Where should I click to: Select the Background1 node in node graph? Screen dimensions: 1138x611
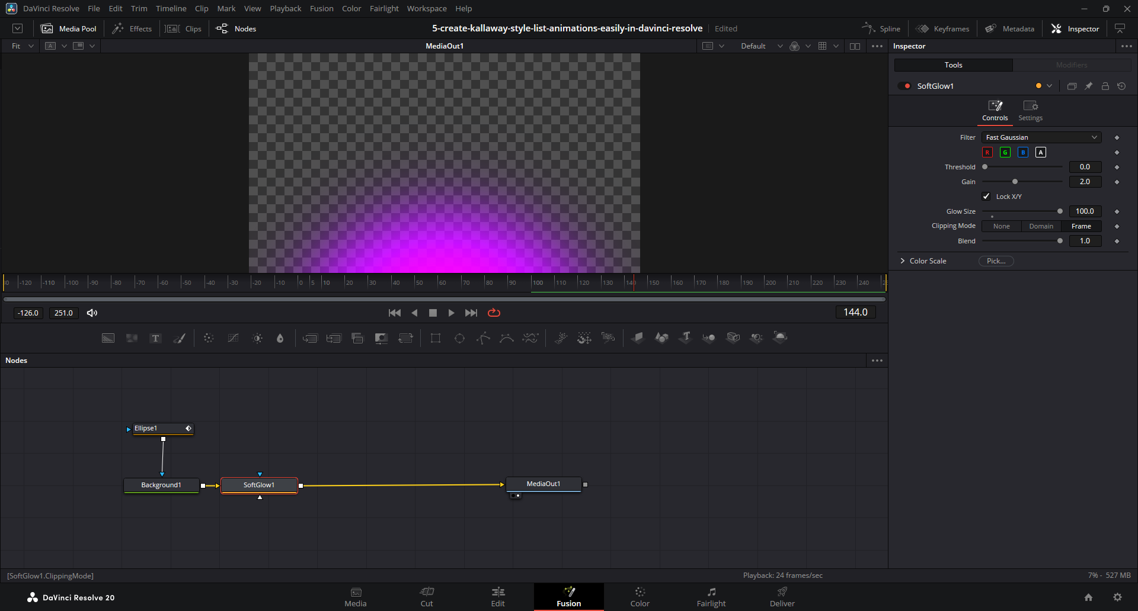click(161, 485)
